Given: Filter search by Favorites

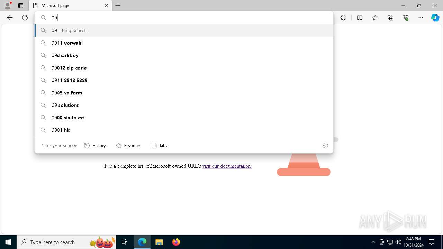Looking at the screenshot, I should [128, 146].
